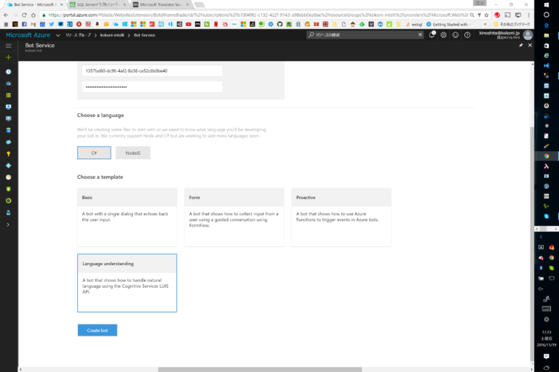The width and height of the screenshot is (559, 372).
Task: Open the Gmail bookmark
Action: click(33, 24)
